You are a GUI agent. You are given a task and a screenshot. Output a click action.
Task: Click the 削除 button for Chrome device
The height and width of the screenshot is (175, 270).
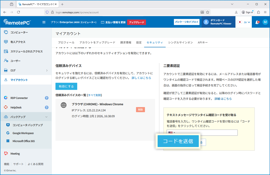pyautogui.click(x=140, y=110)
